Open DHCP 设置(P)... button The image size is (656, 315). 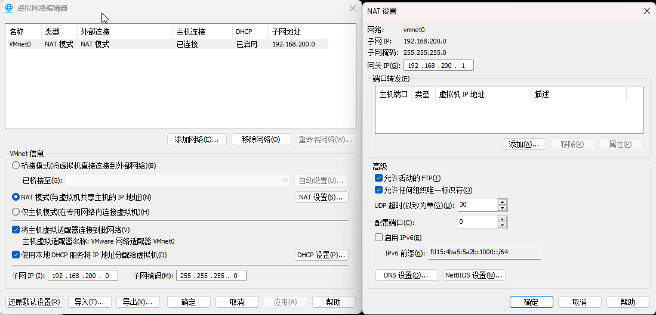coord(322,255)
